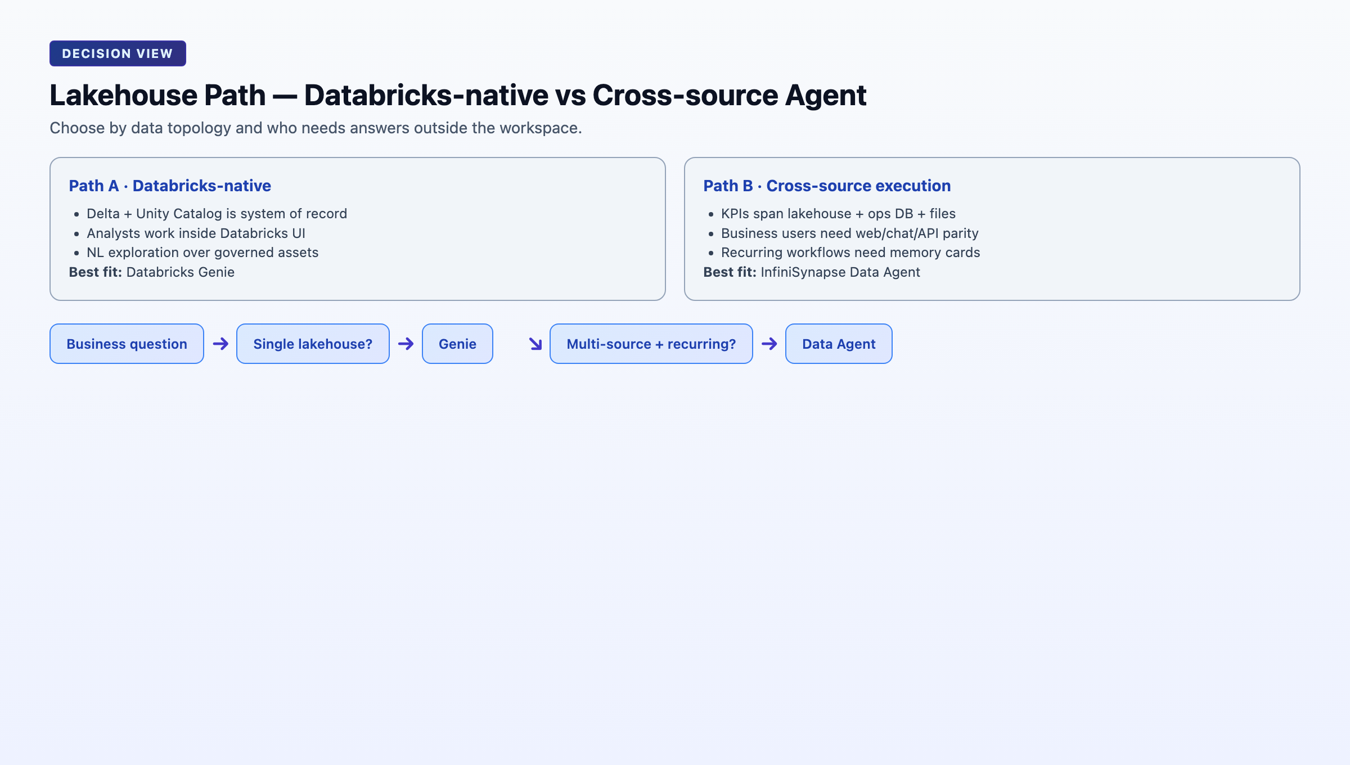1350x765 pixels.
Task: Click arrow pointing to Data Agent
Action: [x=769, y=344]
